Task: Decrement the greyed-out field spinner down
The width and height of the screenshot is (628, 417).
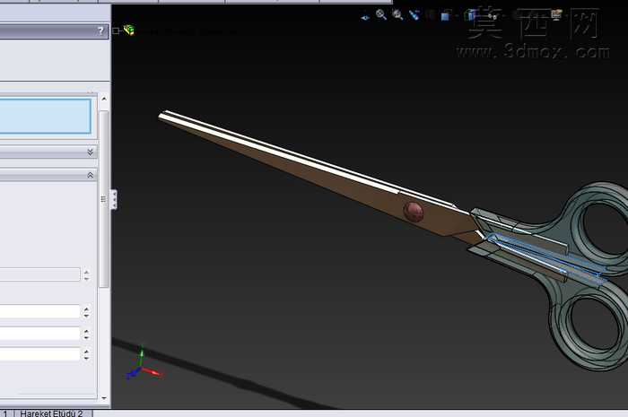Action: (x=86, y=278)
